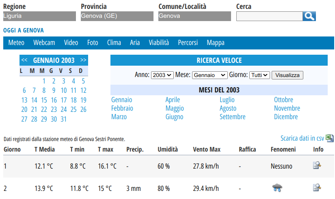Download data via the CSV icon
This screenshot has width=335, height=199.
pyautogui.click(x=330, y=138)
